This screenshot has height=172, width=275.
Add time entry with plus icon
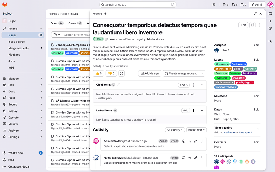pos(258,128)
